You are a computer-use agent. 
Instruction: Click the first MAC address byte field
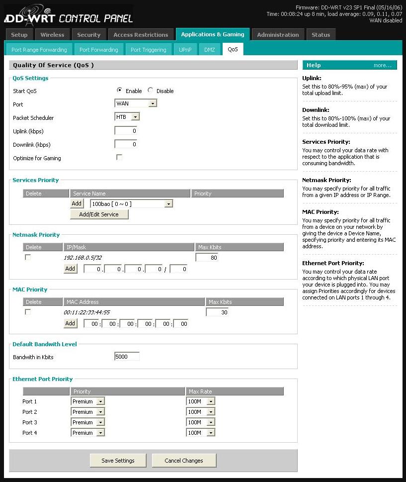tap(91, 324)
